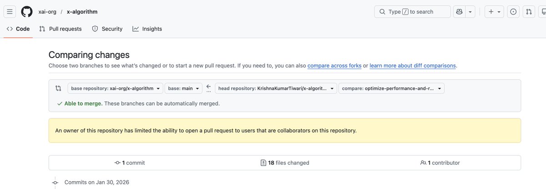The height and width of the screenshot is (189, 546).
Task: Open the base repository dropdown
Action: 115,88
